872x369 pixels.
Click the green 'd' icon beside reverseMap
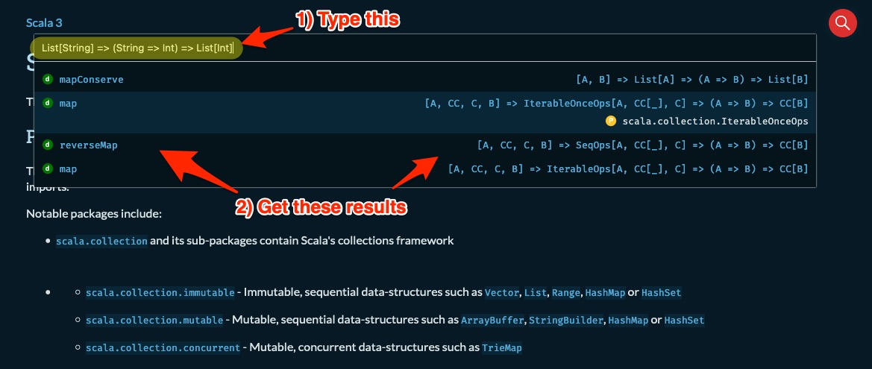point(48,145)
